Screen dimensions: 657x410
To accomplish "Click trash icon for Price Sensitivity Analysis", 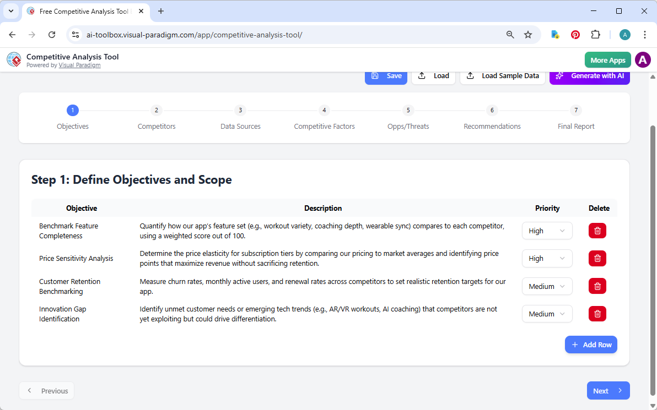I will 597,258.
